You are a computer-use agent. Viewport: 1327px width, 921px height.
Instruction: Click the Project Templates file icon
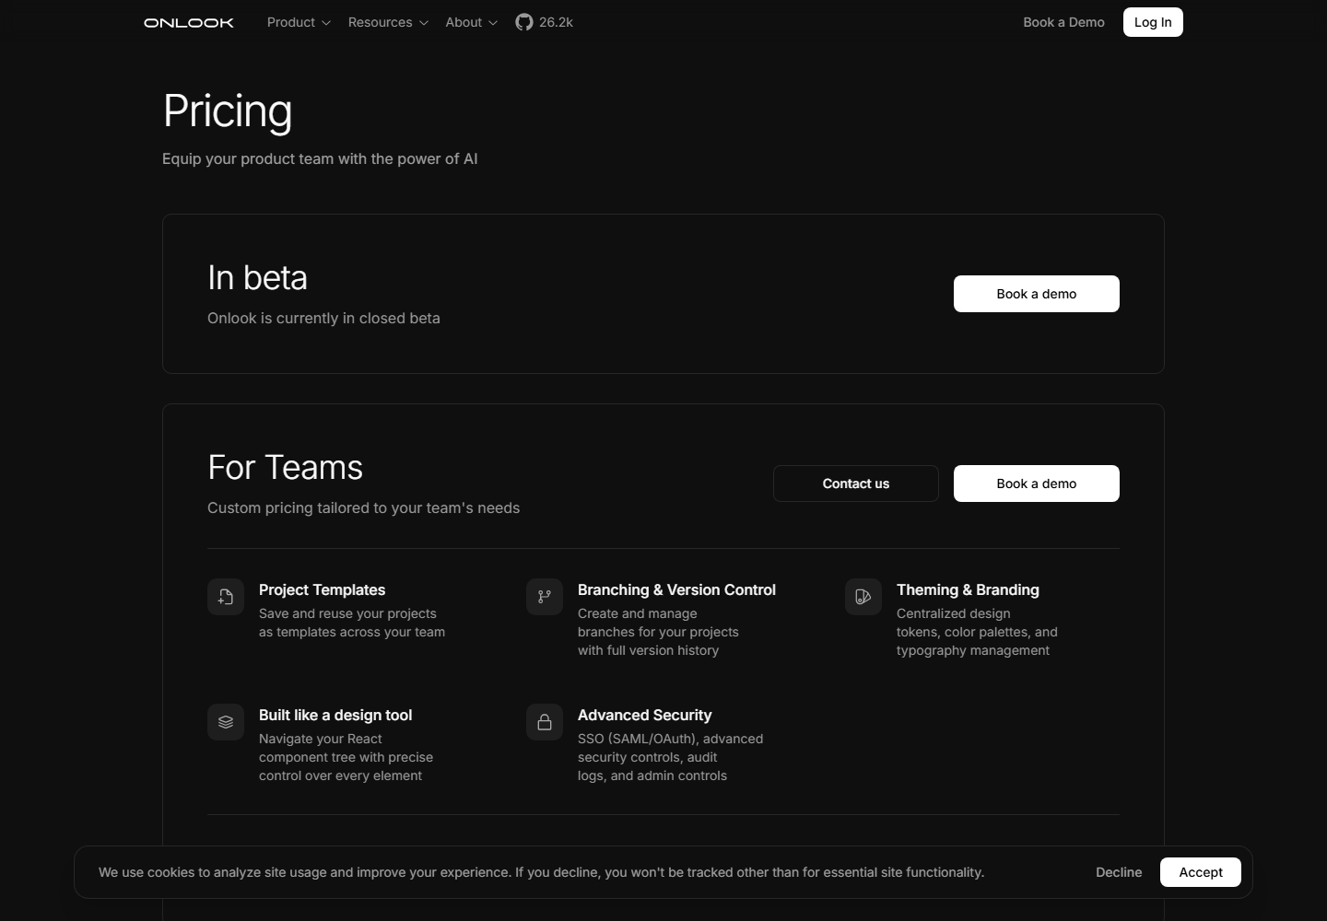tap(226, 597)
